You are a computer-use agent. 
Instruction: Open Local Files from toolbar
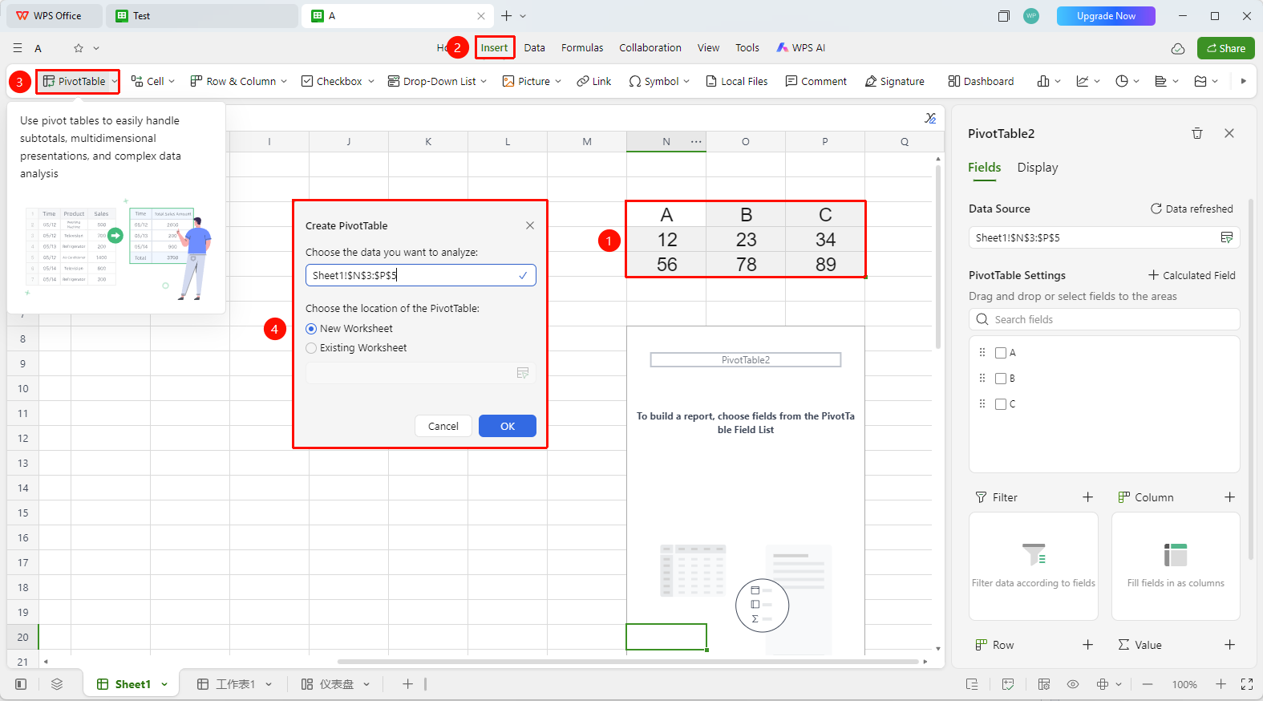(x=736, y=81)
